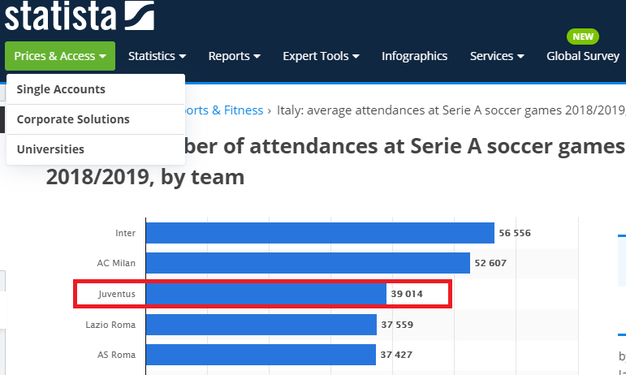This screenshot has height=375, width=626.
Task: Select the Juventus bar in chart
Action: [x=266, y=293]
